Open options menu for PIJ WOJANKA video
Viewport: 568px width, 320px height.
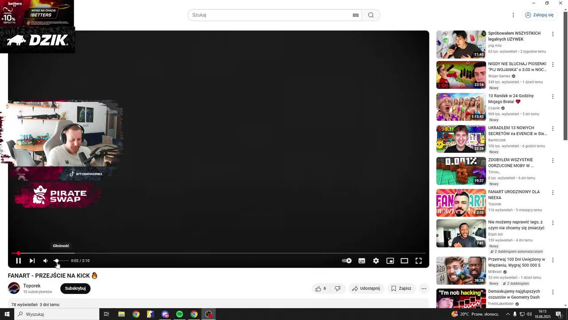(x=553, y=65)
